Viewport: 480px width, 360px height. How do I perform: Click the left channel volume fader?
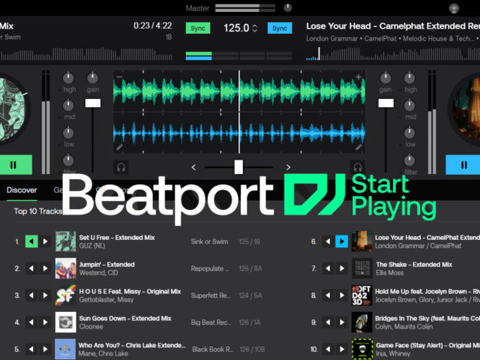tap(93, 103)
